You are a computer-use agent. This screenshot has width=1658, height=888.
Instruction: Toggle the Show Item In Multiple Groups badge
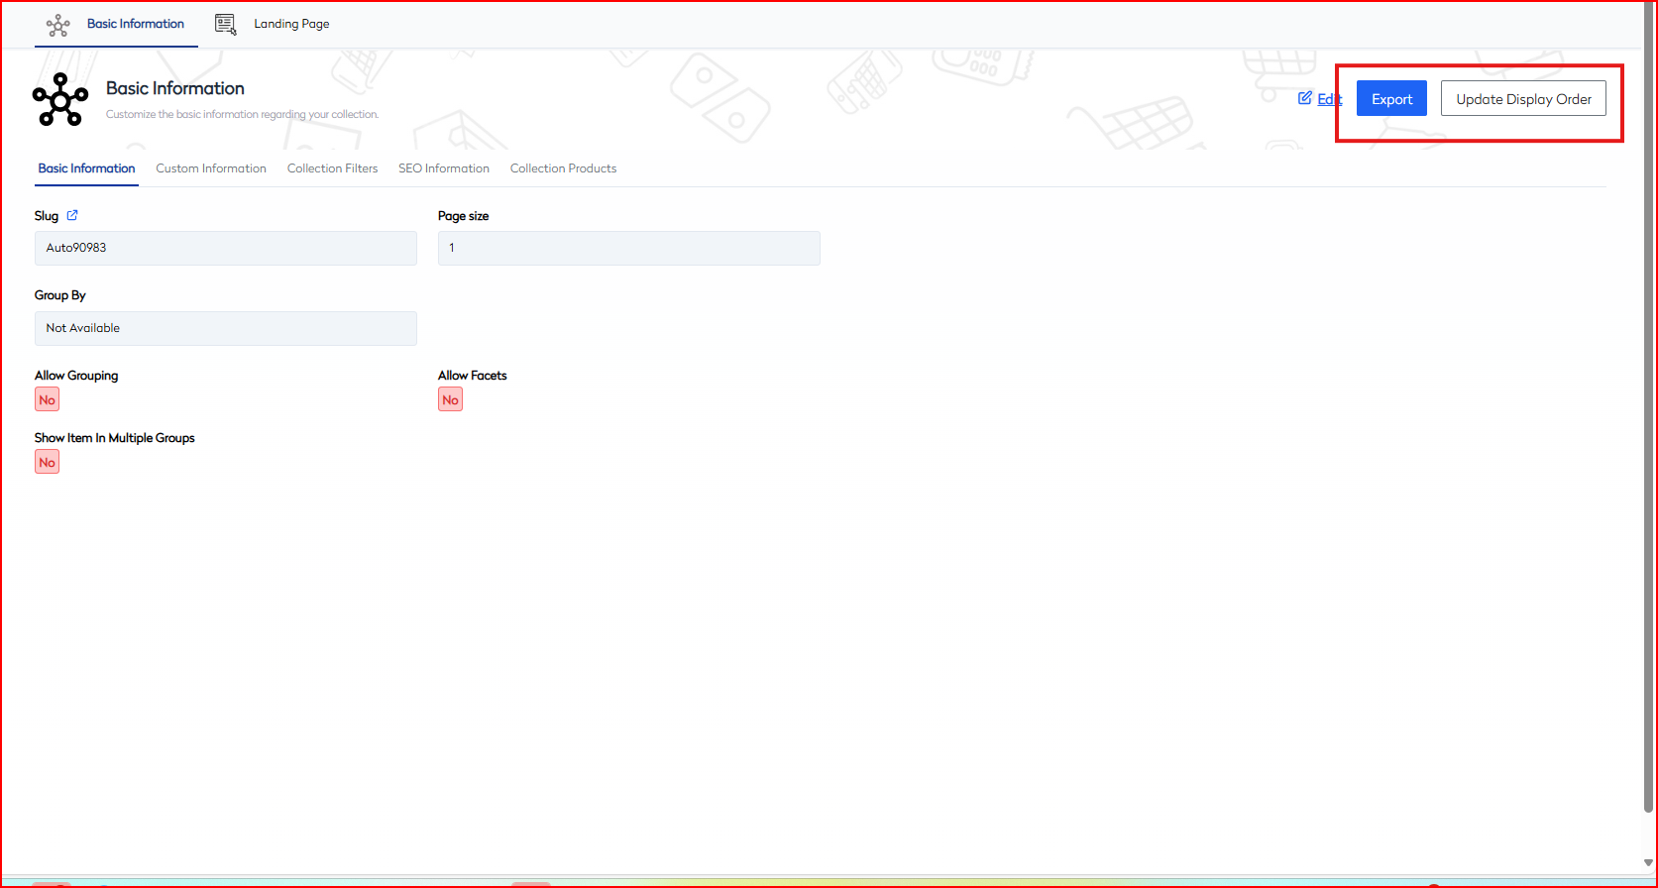[47, 462]
